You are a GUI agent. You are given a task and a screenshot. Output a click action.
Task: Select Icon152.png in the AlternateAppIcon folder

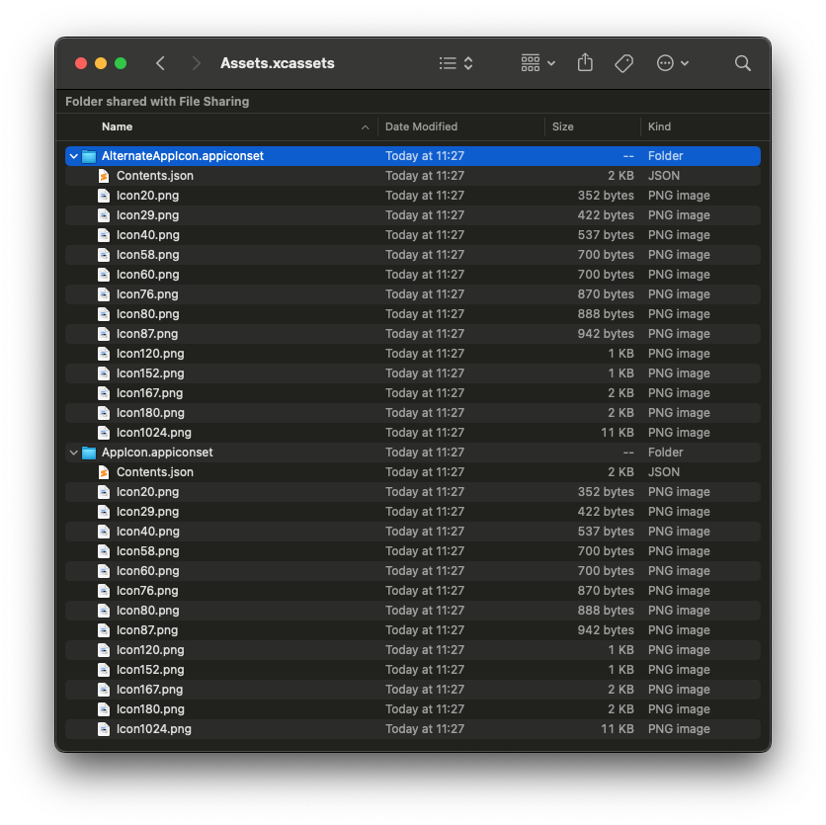point(413,373)
